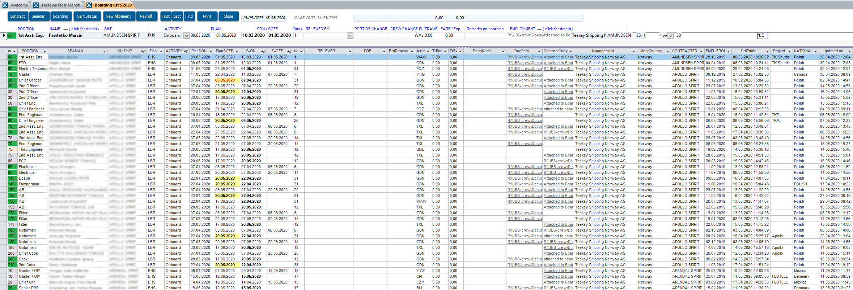Open the 'Attached to Bo' link in the form row

point(557,35)
